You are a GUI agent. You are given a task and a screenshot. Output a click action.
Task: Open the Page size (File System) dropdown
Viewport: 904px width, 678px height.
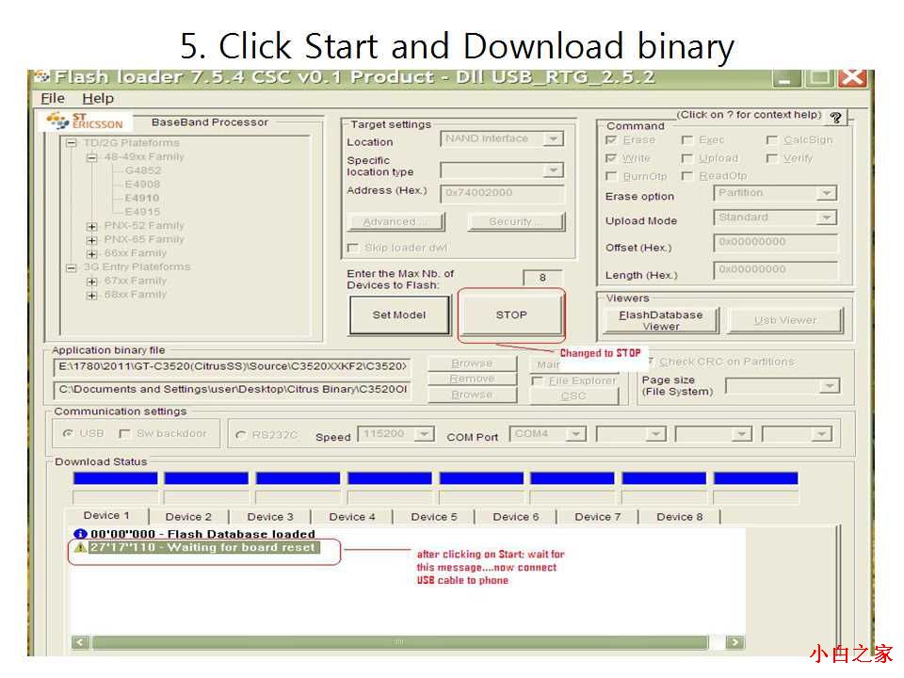830,386
